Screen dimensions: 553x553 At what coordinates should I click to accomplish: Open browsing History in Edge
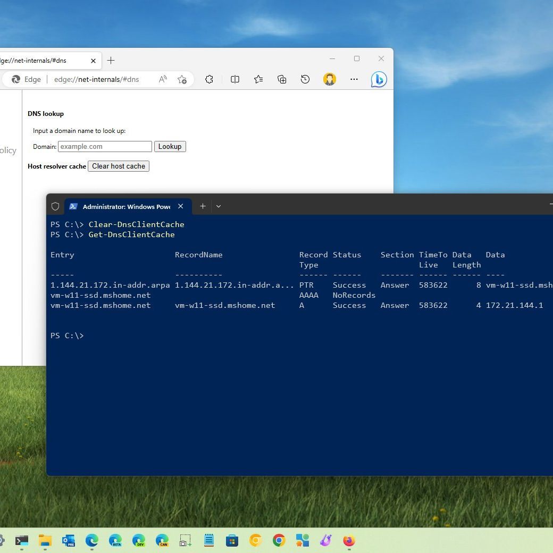(305, 79)
